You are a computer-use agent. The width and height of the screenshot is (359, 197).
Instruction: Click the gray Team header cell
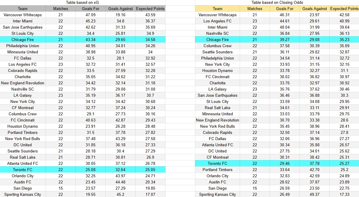tap(22, 9)
